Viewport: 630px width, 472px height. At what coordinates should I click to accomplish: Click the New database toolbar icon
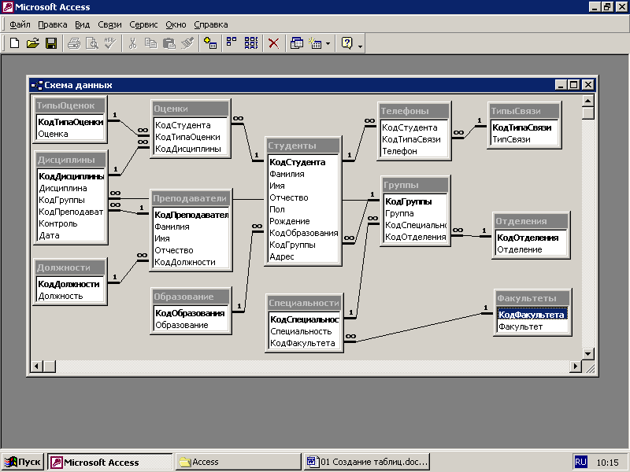[14, 43]
